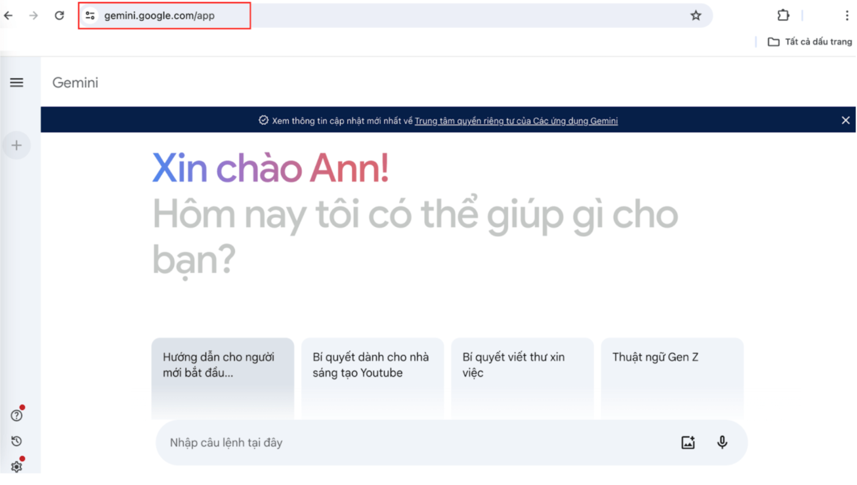Open the Settings gear icon
Screen dimensions: 857x485
click(x=17, y=467)
